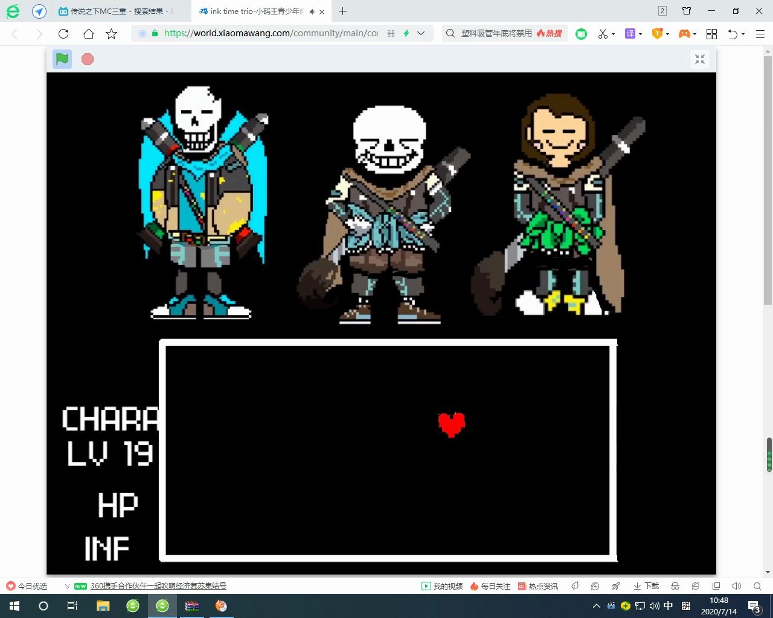Open Cortana search circle on taskbar
This screenshot has height=618, width=773.
pyautogui.click(x=43, y=606)
